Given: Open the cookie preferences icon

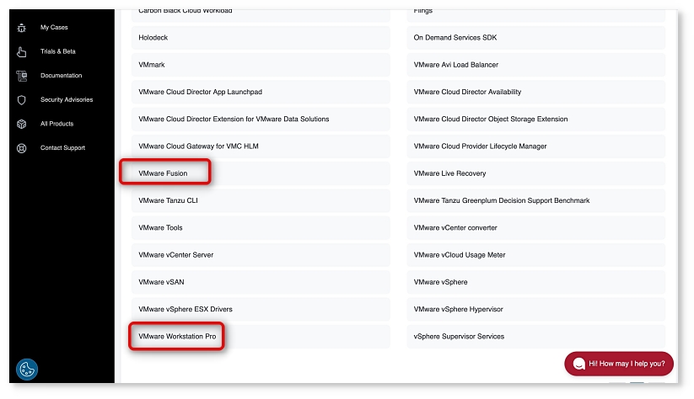Looking at the screenshot, I should tap(27, 370).
